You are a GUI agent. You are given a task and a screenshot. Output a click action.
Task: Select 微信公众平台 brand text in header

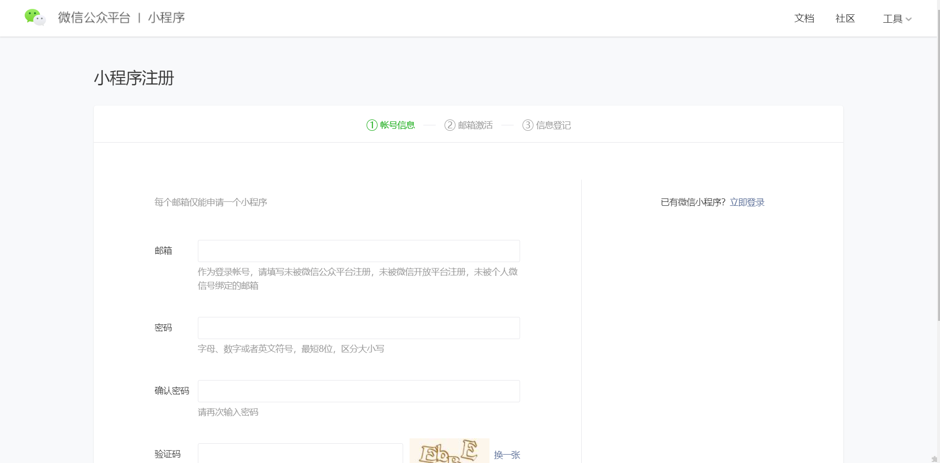(94, 18)
